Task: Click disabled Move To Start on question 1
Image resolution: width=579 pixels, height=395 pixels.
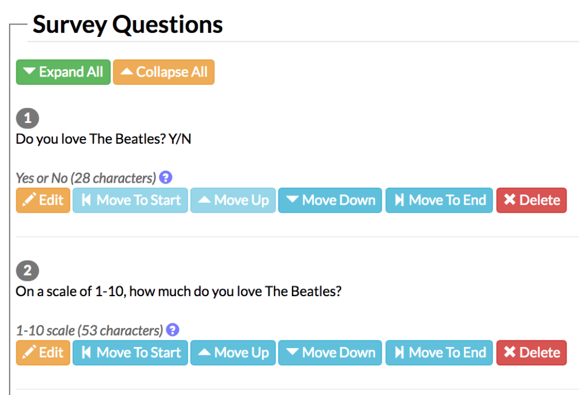Action: click(x=130, y=200)
